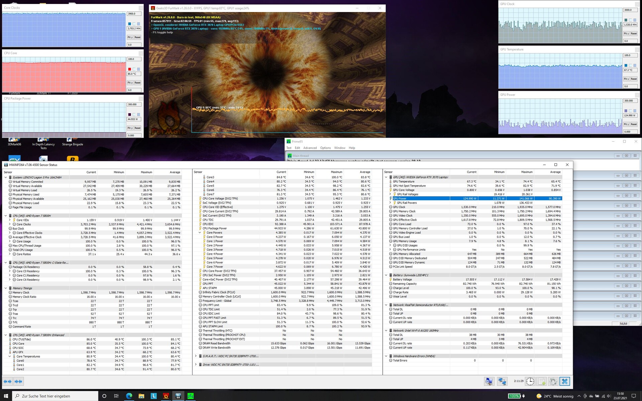
Task: Click the red color swatch in CPU Core graph
Action: coord(129,69)
